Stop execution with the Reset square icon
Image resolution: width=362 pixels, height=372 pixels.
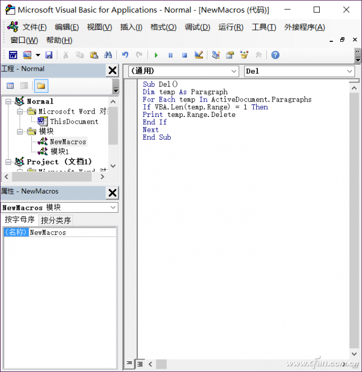184,55
